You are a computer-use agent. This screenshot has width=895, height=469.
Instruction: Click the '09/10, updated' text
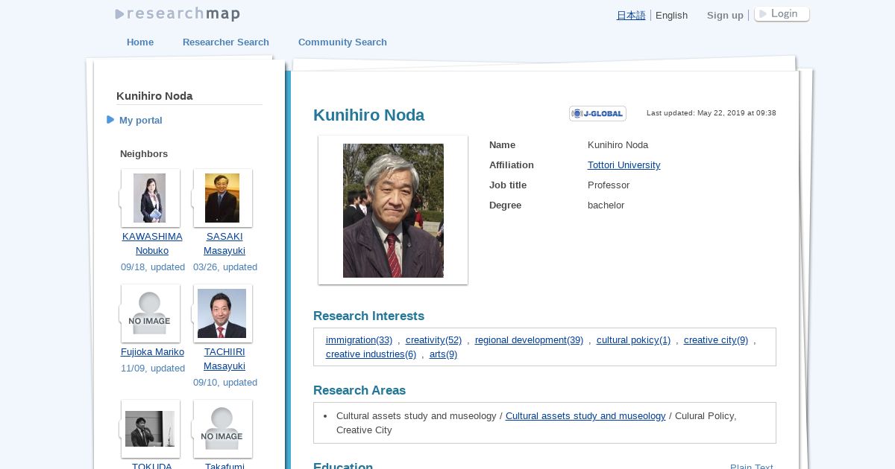pyautogui.click(x=225, y=382)
